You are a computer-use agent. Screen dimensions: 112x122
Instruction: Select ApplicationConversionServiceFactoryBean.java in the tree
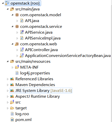click(x=68, y=56)
